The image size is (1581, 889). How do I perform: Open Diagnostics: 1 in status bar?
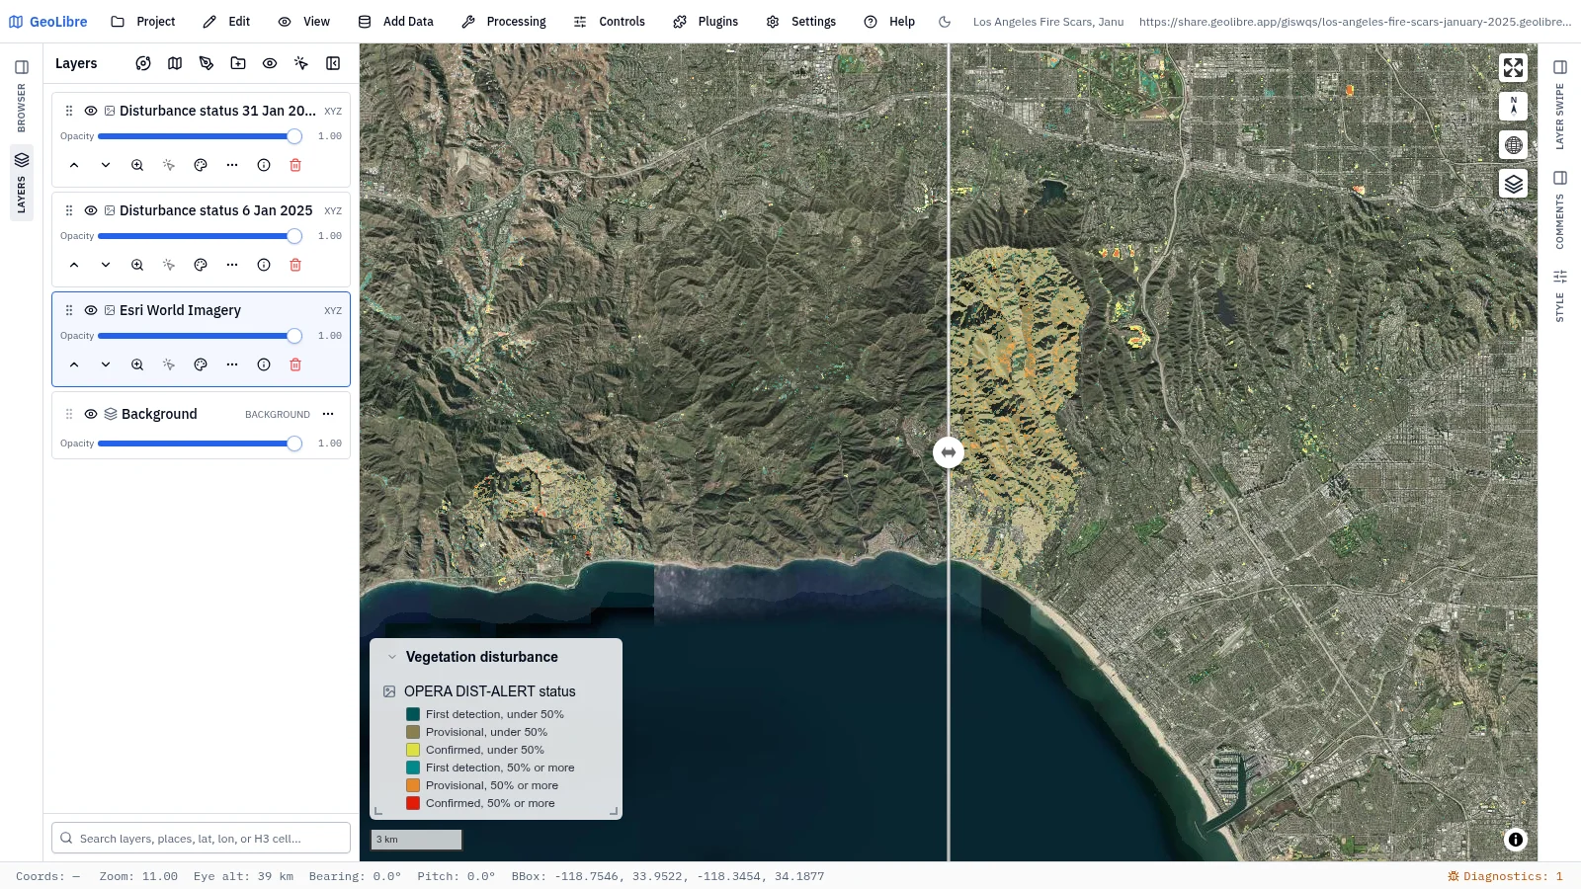pos(1505,876)
